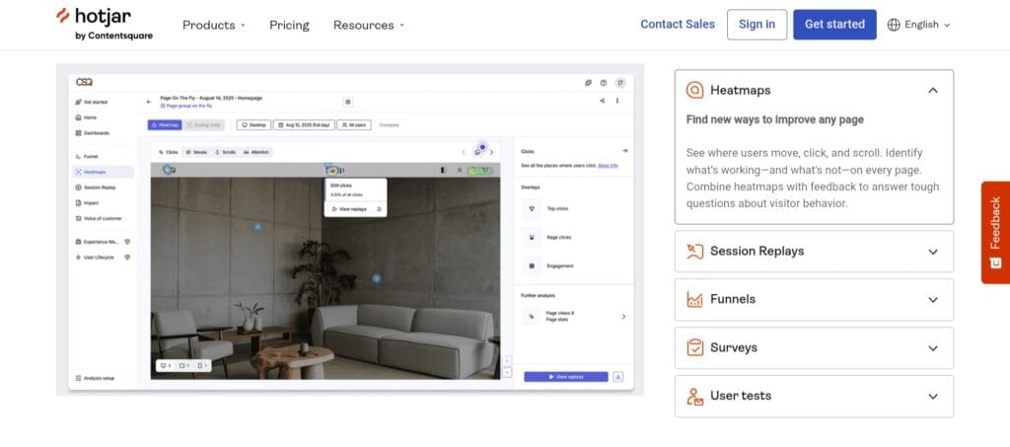
Task: Click the share icon in dashboard header
Action: [x=603, y=101]
